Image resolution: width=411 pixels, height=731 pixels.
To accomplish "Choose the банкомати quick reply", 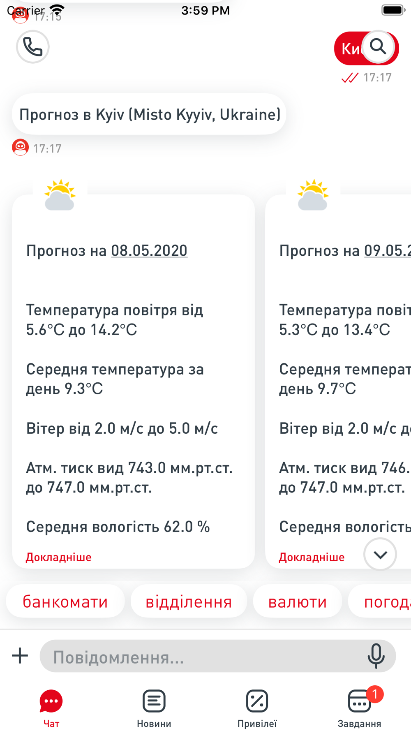I will click(65, 601).
